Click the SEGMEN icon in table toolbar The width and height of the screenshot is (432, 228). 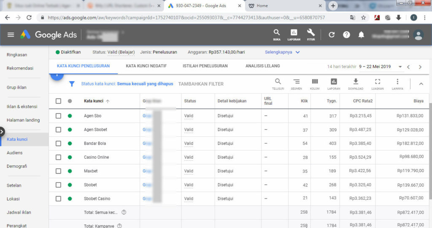point(296,83)
